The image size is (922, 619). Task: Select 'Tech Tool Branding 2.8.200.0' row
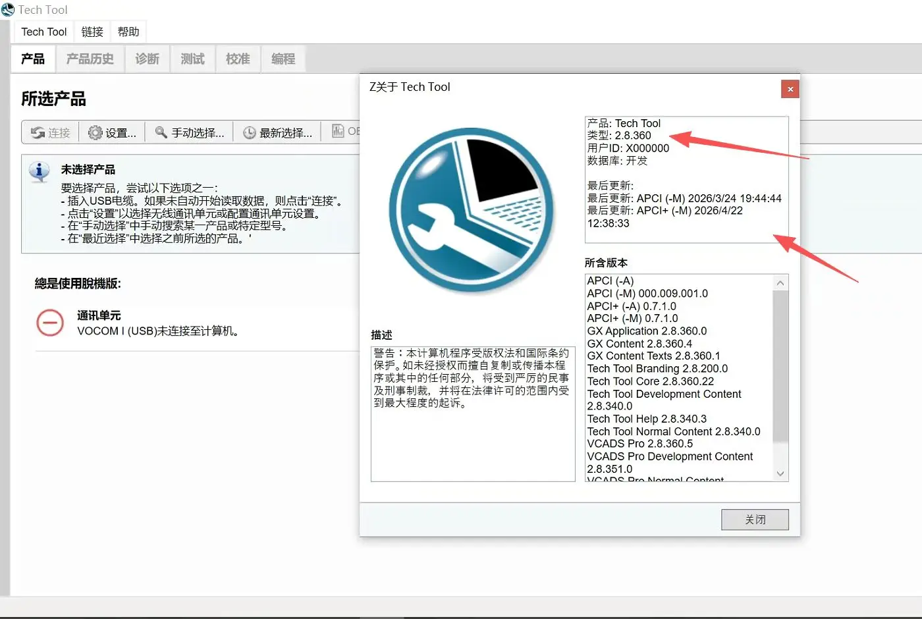click(657, 369)
